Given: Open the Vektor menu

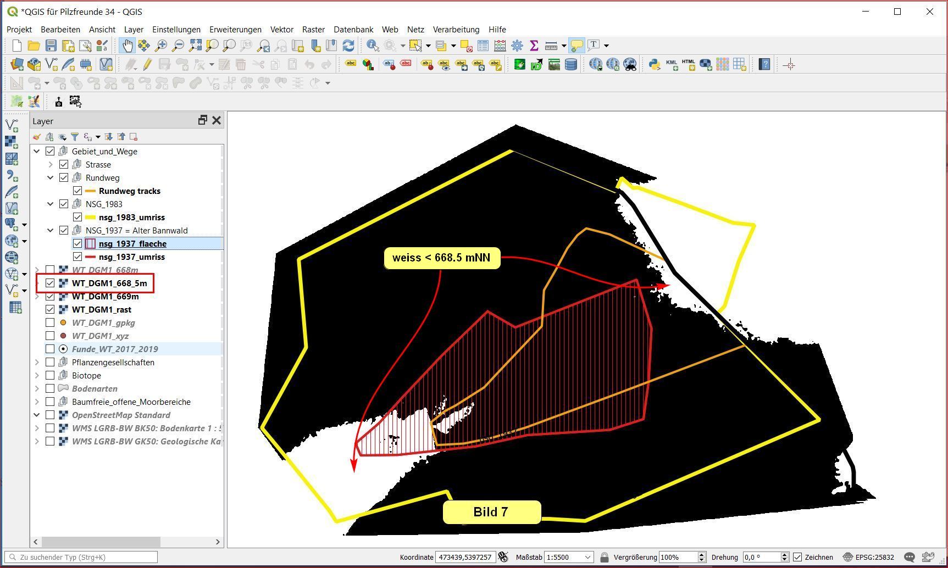Looking at the screenshot, I should tap(281, 29).
